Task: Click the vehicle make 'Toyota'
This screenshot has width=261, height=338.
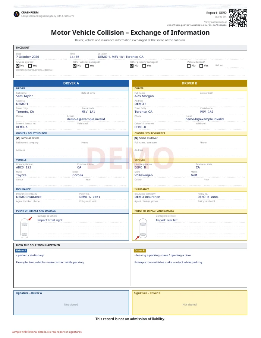Action: tap(21, 175)
